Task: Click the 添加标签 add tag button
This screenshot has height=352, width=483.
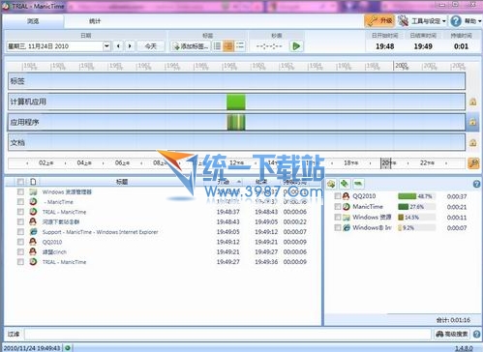Action: click(x=191, y=46)
